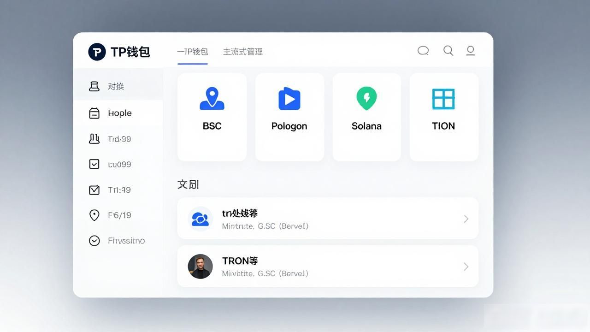Image resolution: width=590 pixels, height=332 pixels.
Task: Switch to the 主流式管理 tab
Action: (x=243, y=52)
